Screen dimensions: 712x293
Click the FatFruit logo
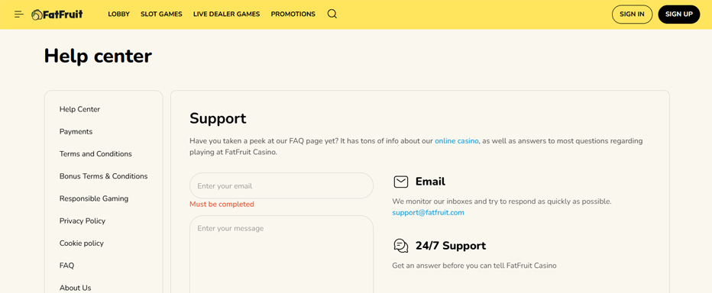point(57,14)
